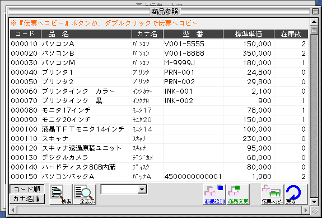Click the 伝票へコピー copy icon
This screenshot has width=322, height=218.
point(272,194)
